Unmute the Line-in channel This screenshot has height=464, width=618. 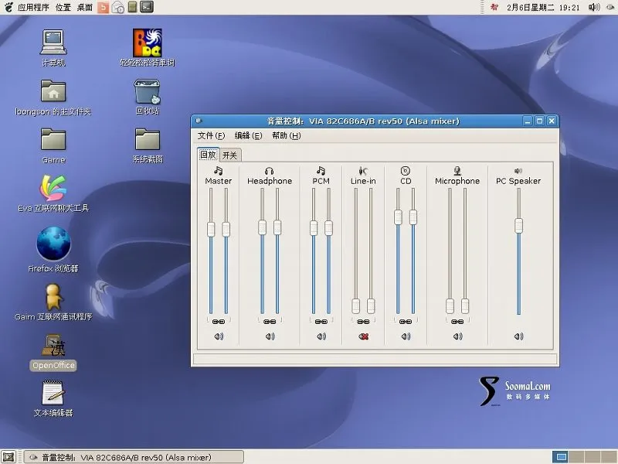(x=363, y=336)
